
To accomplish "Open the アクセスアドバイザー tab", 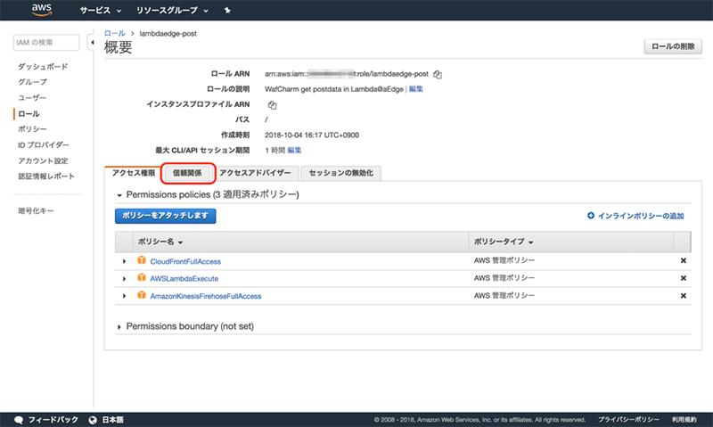I will (255, 173).
